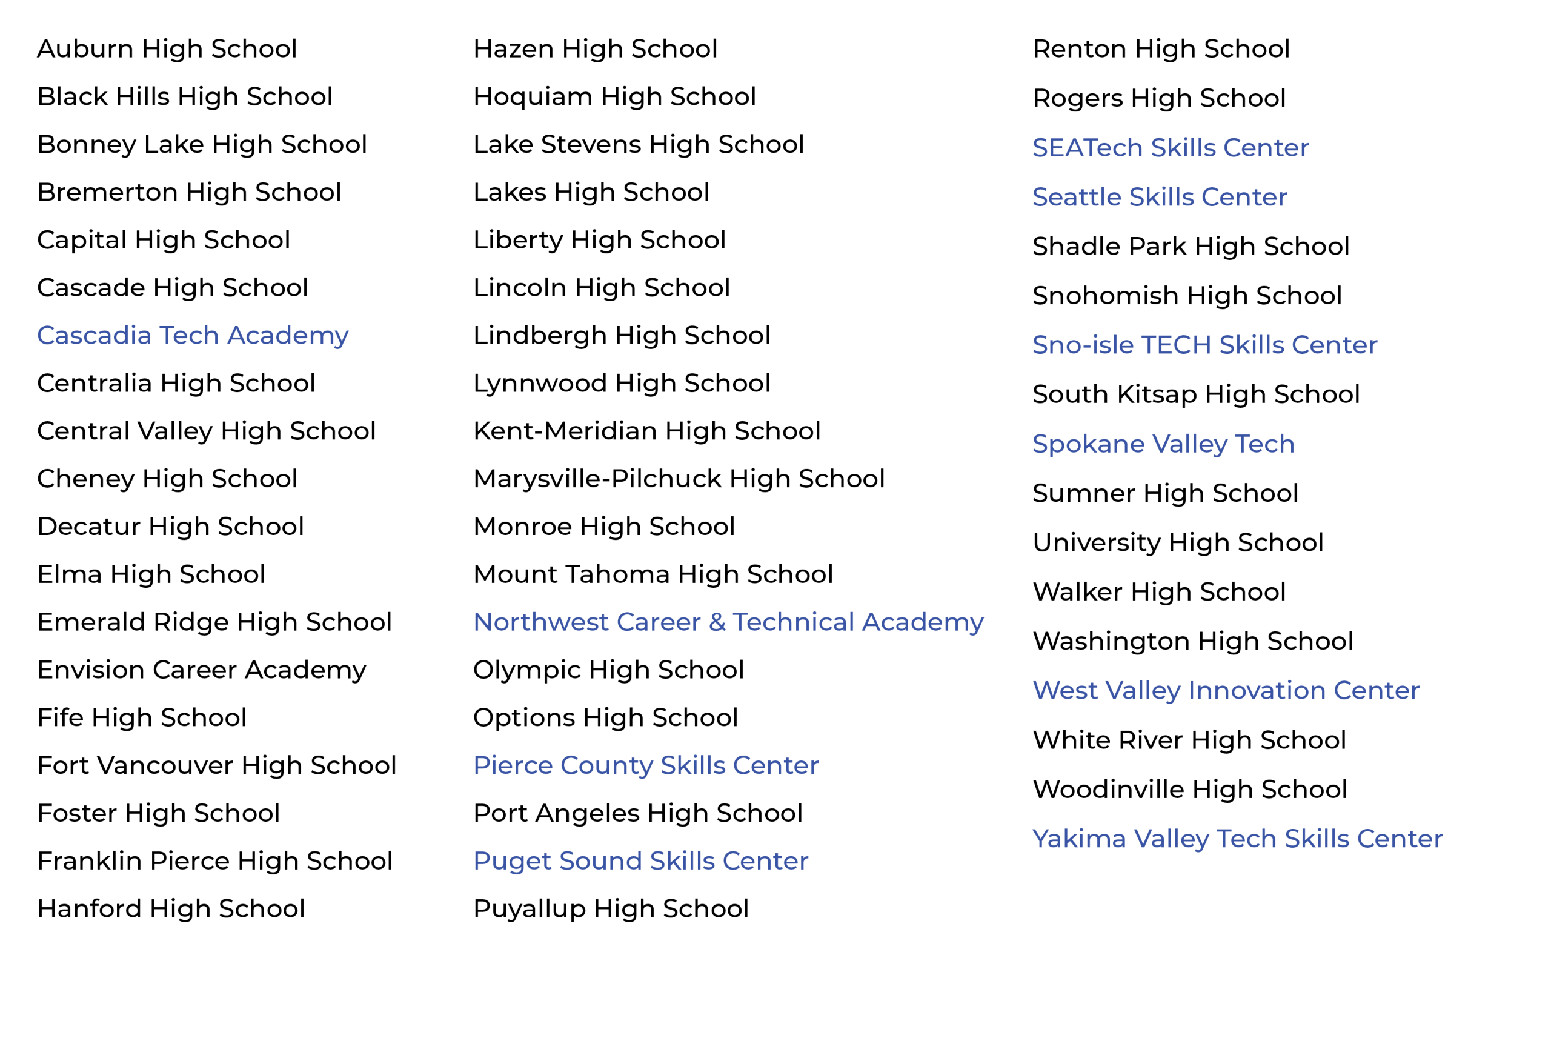Visit Sno-isle TECH Skills Center link

[x=1204, y=345]
